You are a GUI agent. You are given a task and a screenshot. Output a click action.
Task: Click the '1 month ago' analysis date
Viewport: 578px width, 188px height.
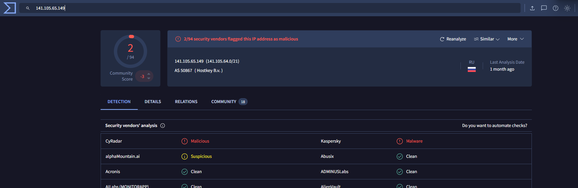pos(502,69)
